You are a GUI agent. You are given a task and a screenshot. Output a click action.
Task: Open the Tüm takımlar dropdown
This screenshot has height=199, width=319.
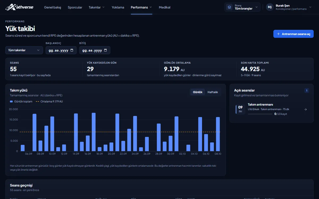click(24, 50)
